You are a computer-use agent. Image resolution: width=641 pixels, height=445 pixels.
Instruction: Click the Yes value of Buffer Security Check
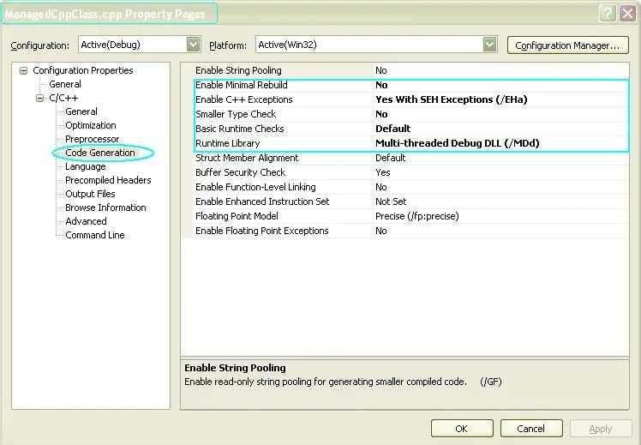tap(383, 172)
